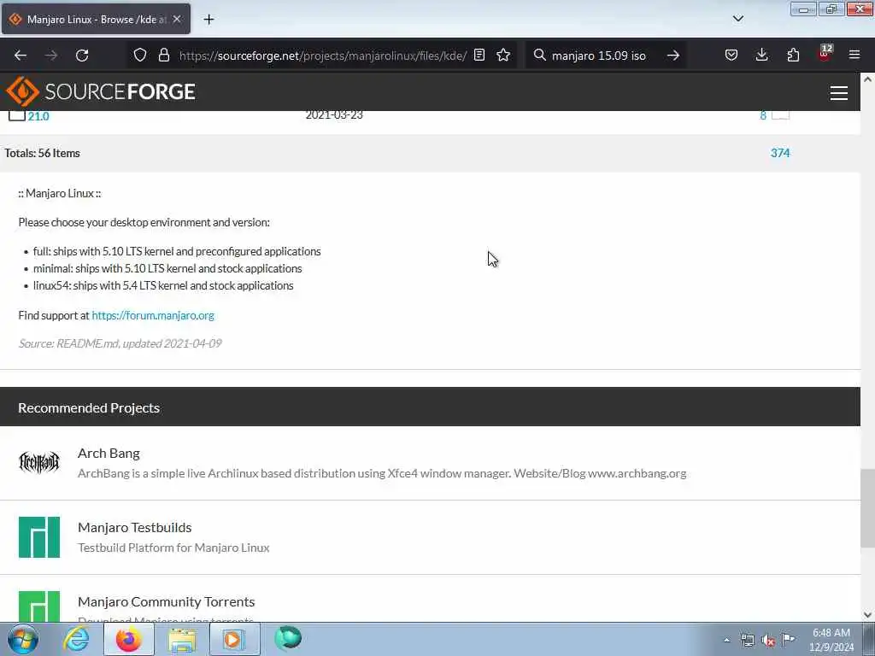Viewport: 875px width, 656px height.
Task: Click the 'Testbuild Platform for Manjaro Linux' description
Action: (173, 548)
